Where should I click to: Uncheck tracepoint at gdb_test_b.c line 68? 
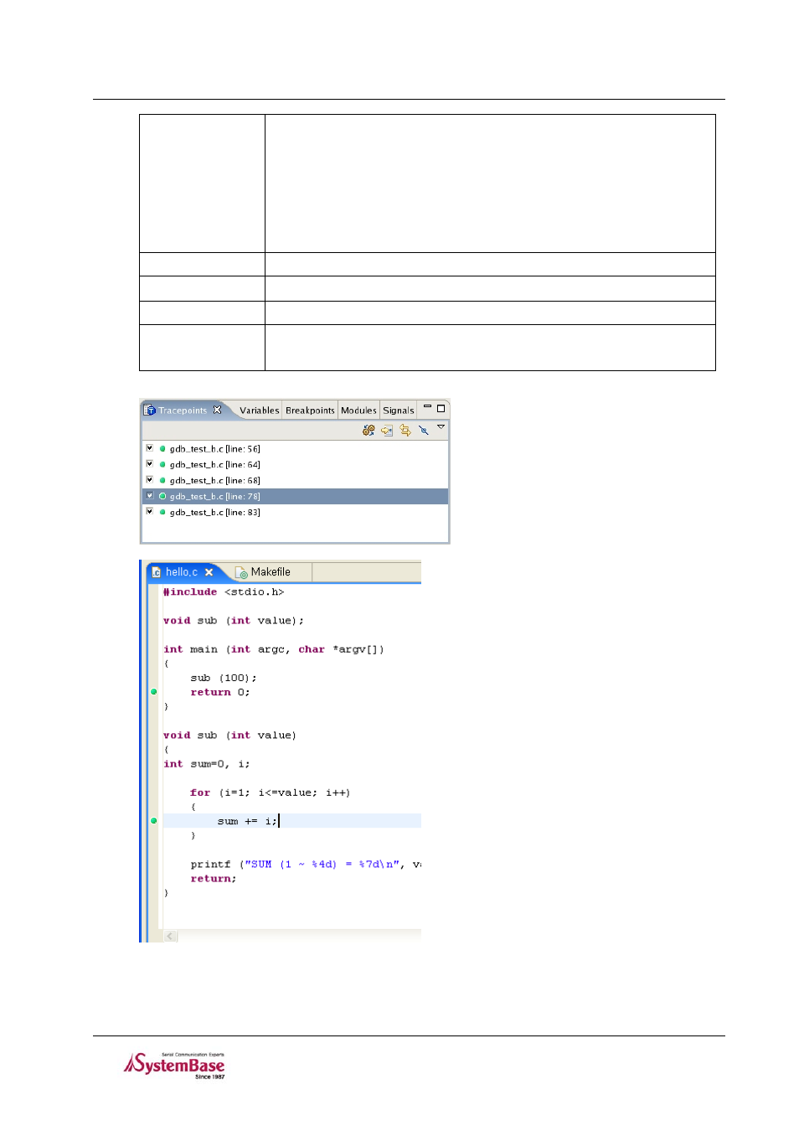[150, 480]
